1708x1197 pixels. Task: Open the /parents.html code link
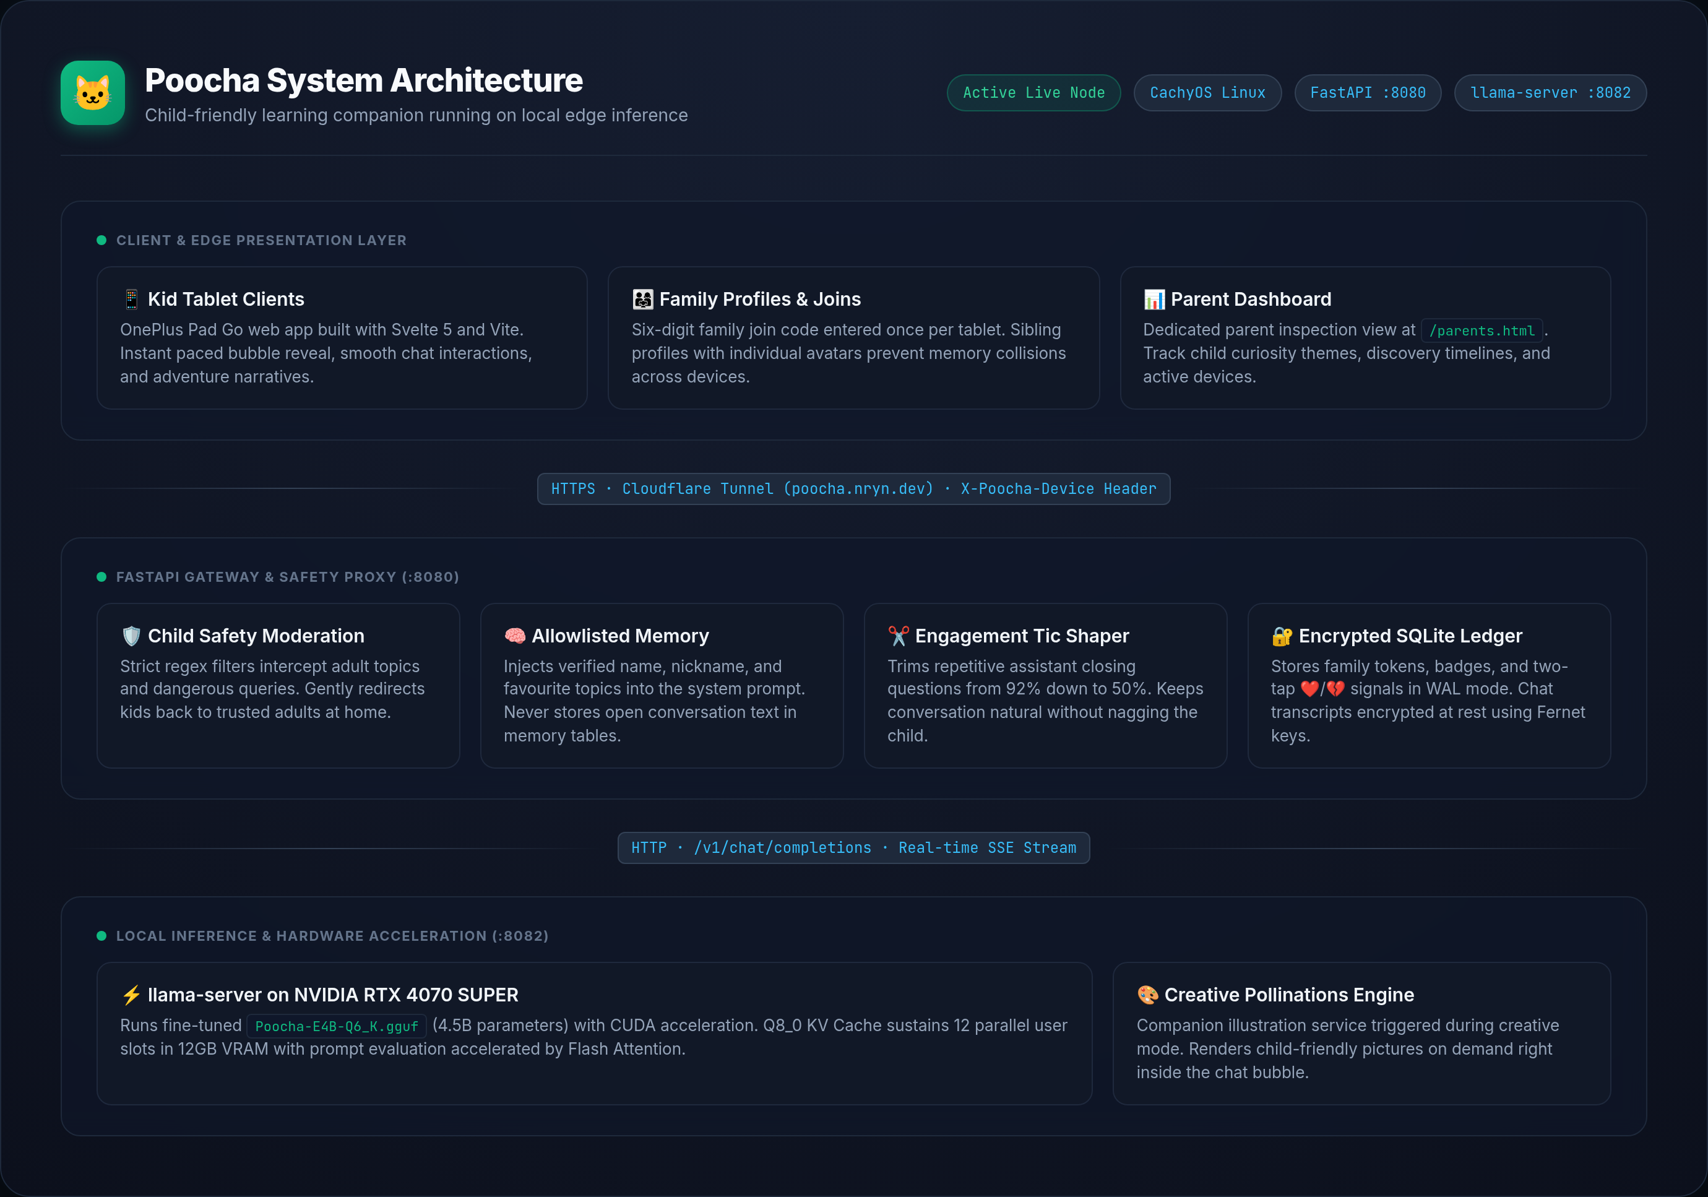pyautogui.click(x=1481, y=331)
